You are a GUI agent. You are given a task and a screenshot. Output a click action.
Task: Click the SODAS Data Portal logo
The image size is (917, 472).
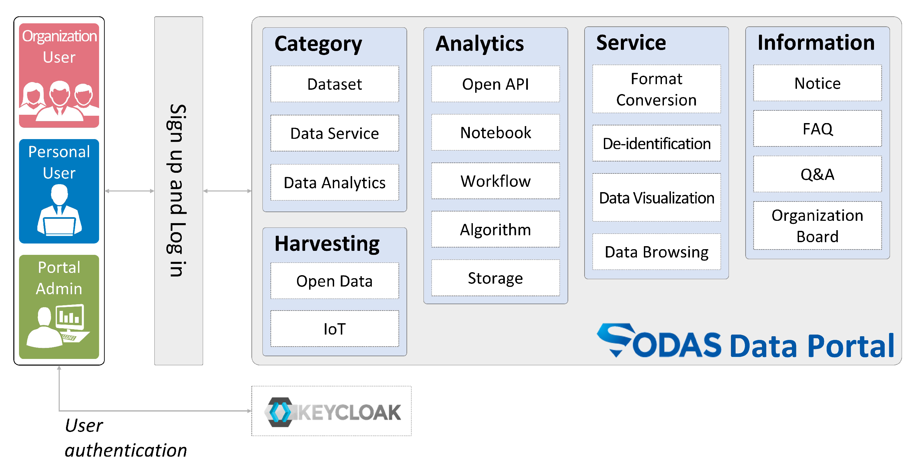745,342
